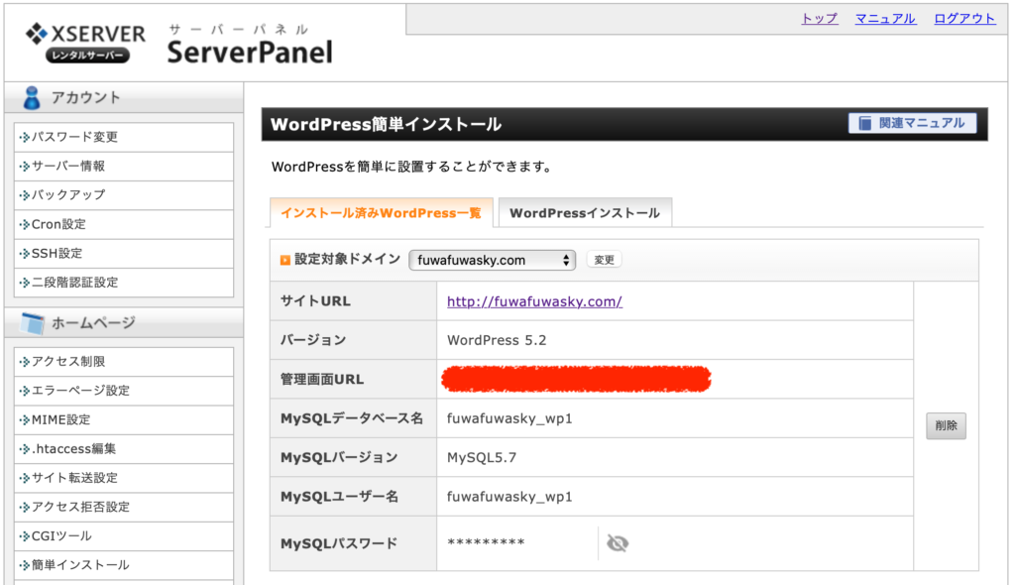Click the バージョン row label

[312, 340]
